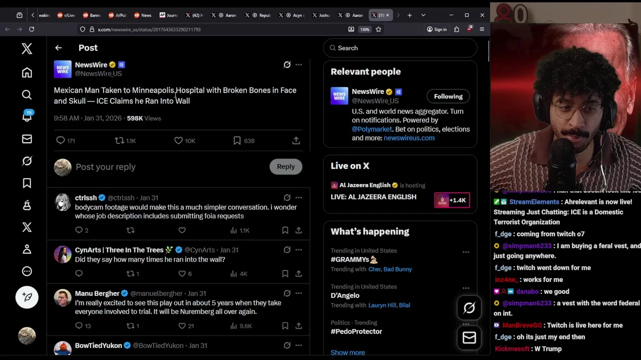Reload page in browser toolbar
Image resolution: width=641 pixels, height=360 pixels.
click(x=32, y=29)
